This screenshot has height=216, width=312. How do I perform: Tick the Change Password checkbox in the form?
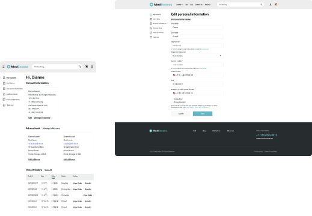tap(172, 102)
